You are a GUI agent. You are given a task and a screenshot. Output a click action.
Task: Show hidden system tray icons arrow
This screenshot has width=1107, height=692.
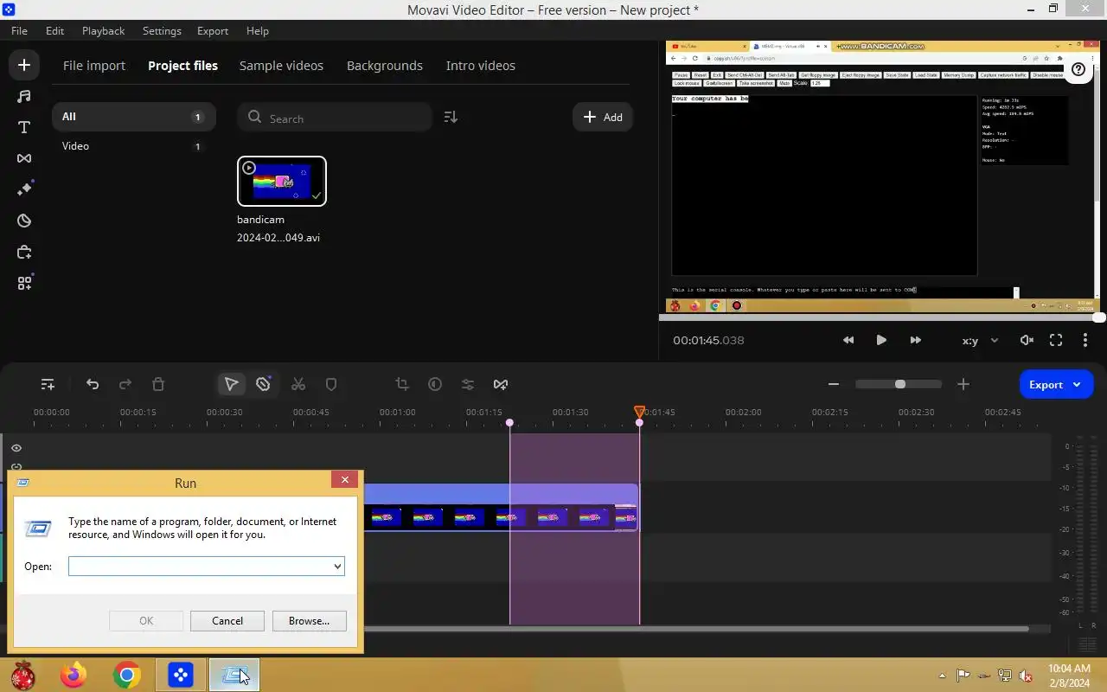point(942,676)
